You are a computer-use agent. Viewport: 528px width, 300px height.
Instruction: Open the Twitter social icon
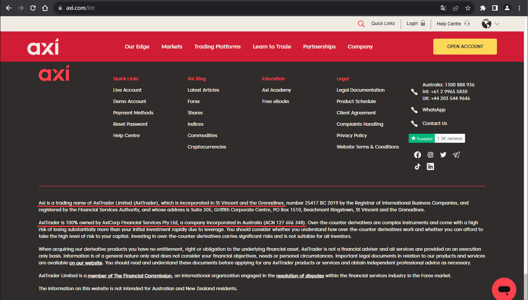point(443,155)
